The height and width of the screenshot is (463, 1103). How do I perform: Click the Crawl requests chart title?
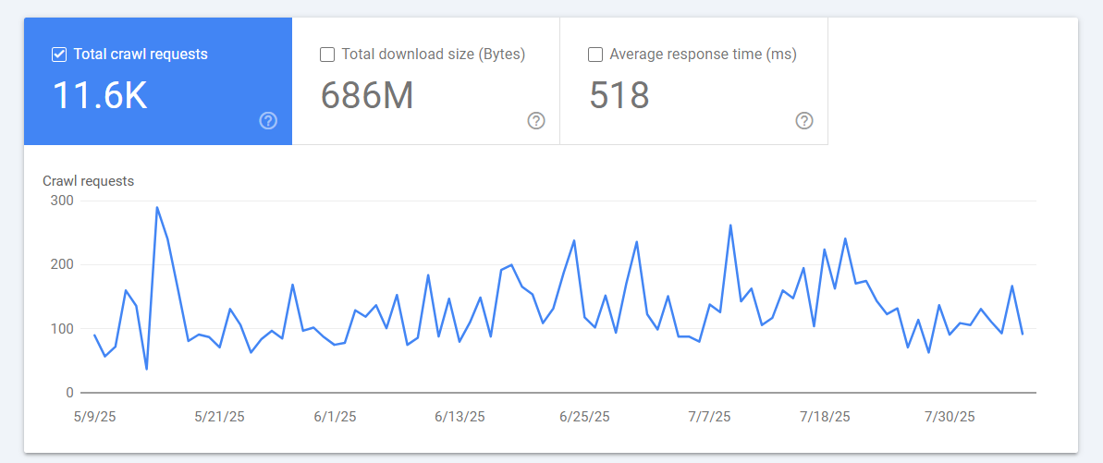[89, 181]
